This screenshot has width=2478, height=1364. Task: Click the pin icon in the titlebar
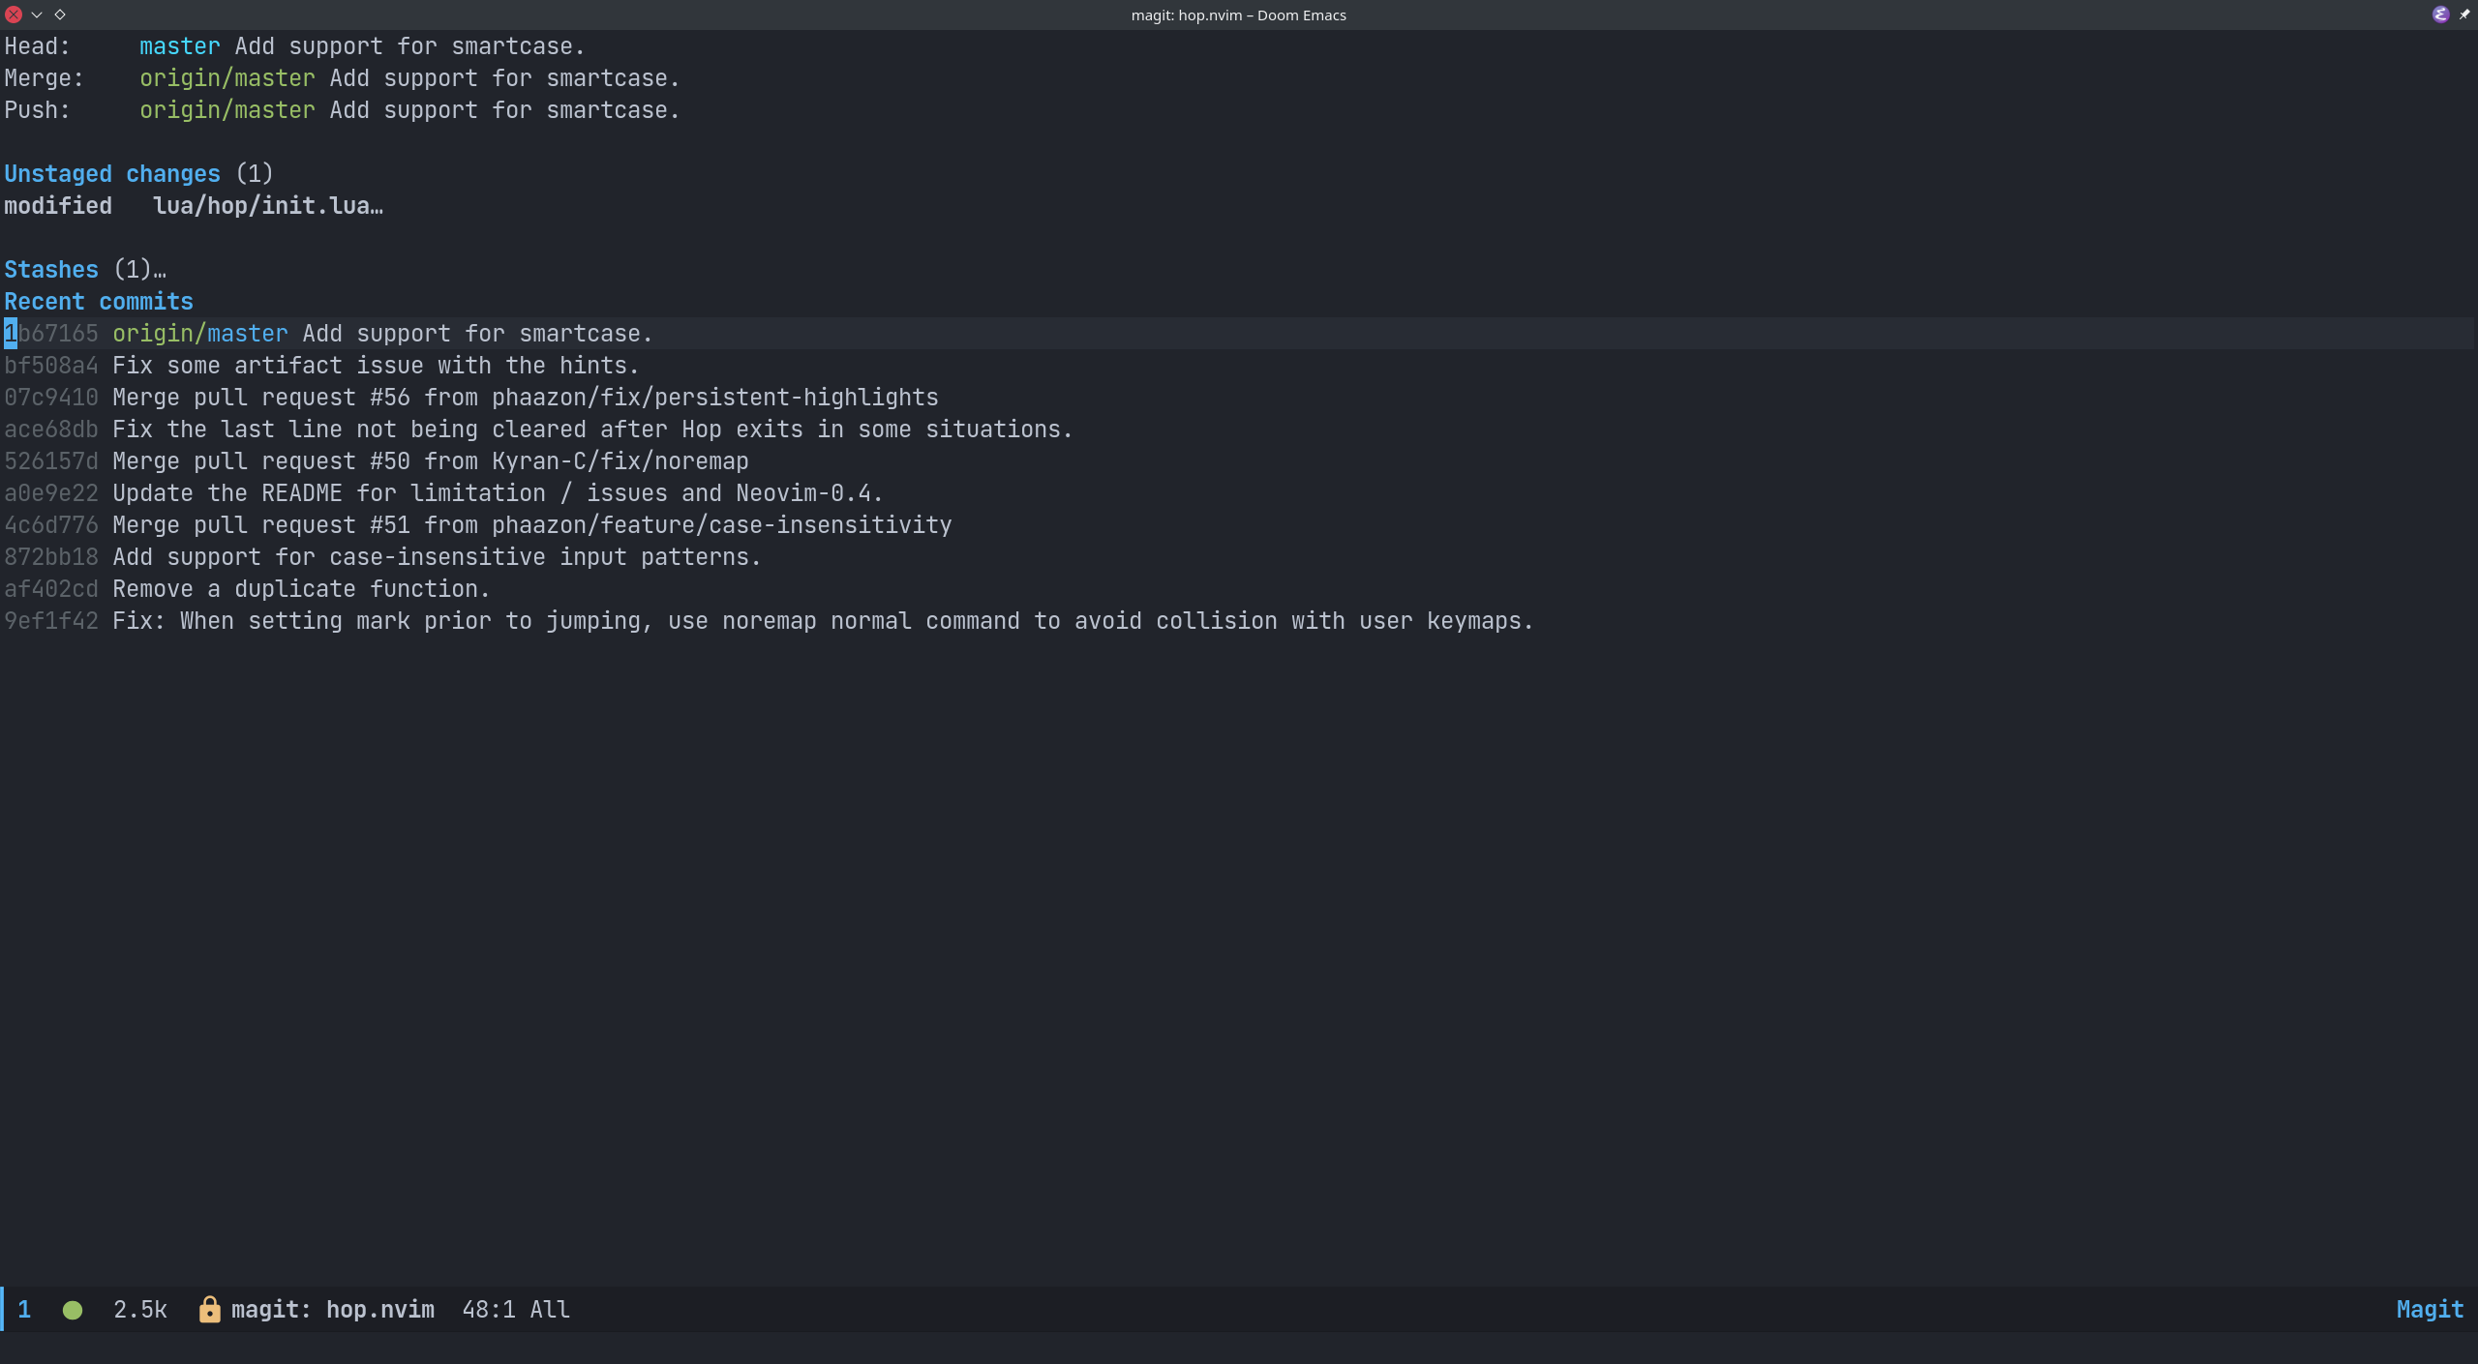(x=2463, y=15)
